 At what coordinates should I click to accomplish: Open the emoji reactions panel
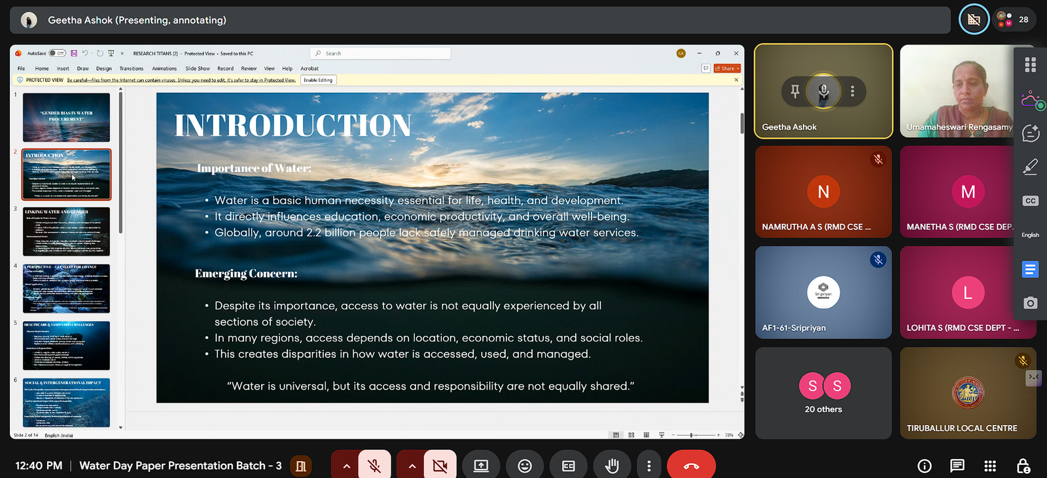coord(525,466)
